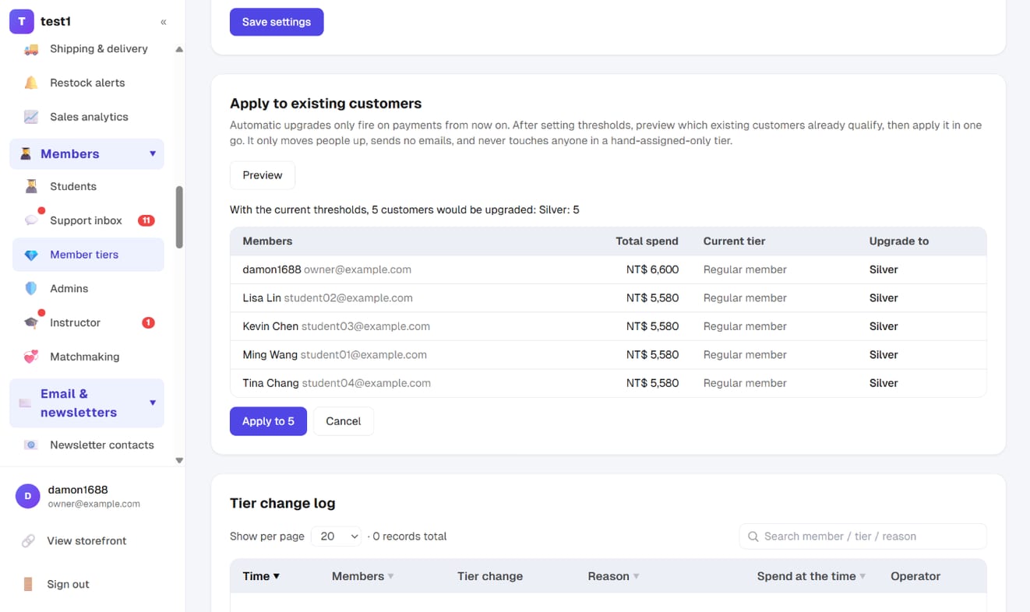Click the search magnifier icon in log
1030x612 pixels.
[x=753, y=536]
